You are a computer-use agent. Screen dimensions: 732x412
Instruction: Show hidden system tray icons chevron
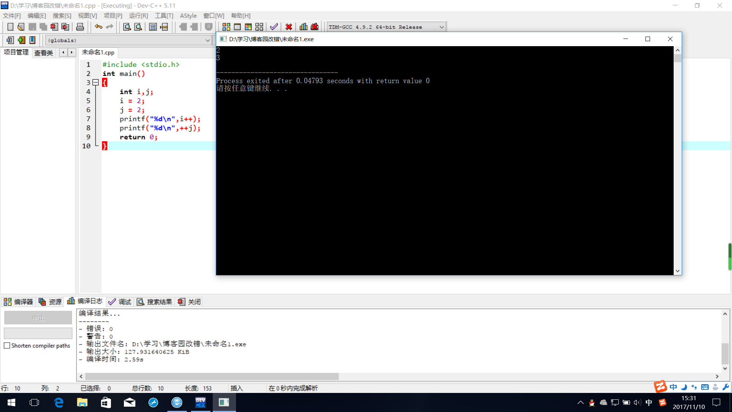click(x=580, y=402)
